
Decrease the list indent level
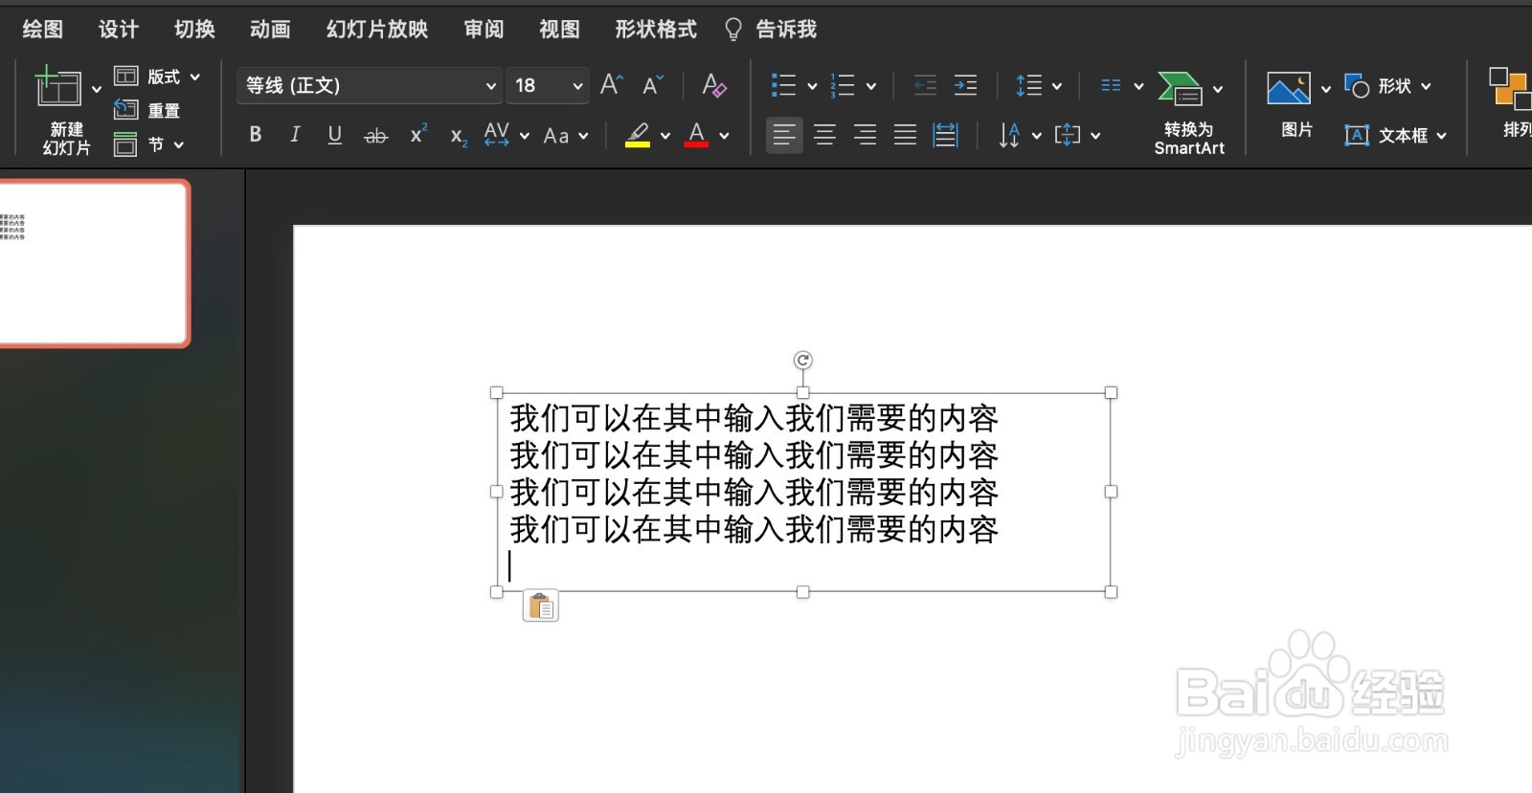[925, 86]
